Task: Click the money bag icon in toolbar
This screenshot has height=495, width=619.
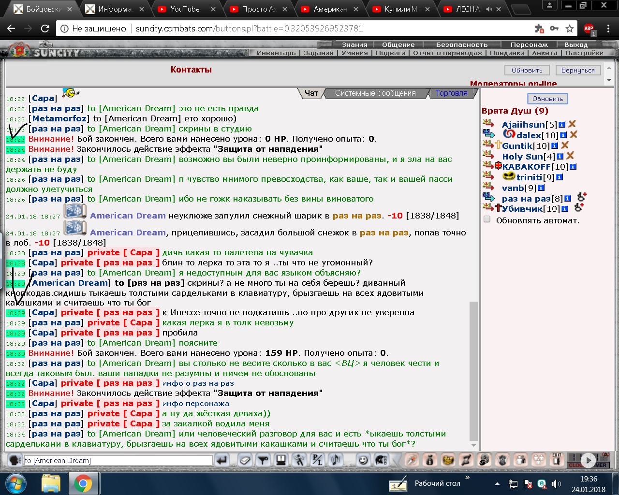Action: point(430,460)
